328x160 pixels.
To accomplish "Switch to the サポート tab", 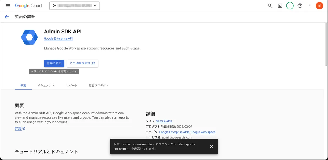I will 71,85.
